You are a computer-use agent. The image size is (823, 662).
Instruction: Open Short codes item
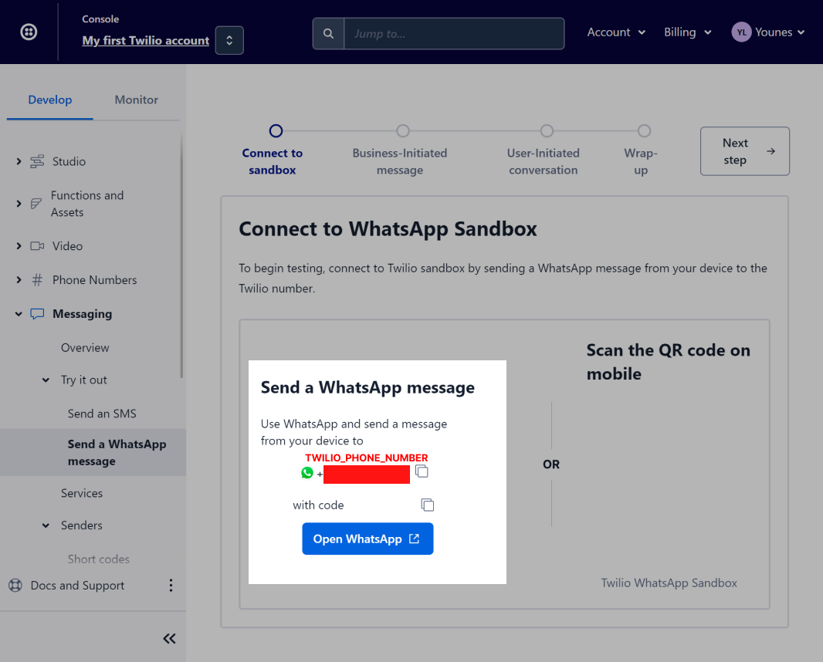pyautogui.click(x=99, y=559)
